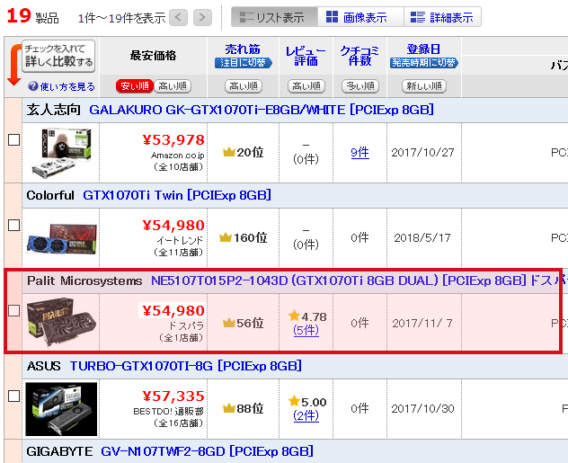Click the 56位 ranking crown icon
Viewport: 568px width, 463px height.
(x=229, y=323)
